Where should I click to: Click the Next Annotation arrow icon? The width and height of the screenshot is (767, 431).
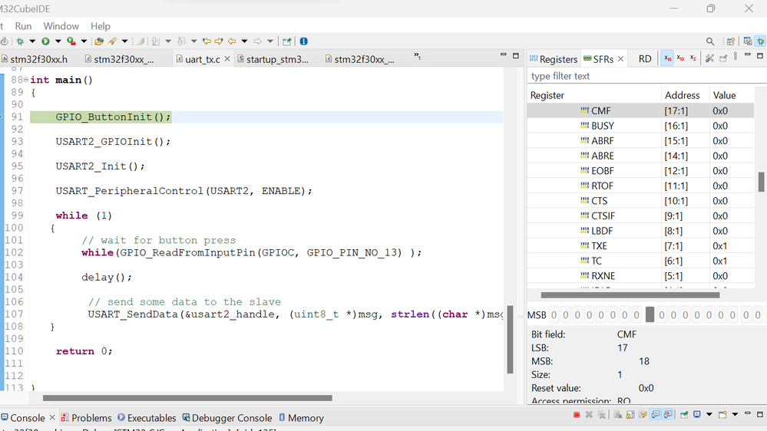point(219,41)
